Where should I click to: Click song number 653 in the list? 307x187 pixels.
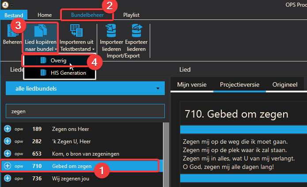[x=37, y=154]
